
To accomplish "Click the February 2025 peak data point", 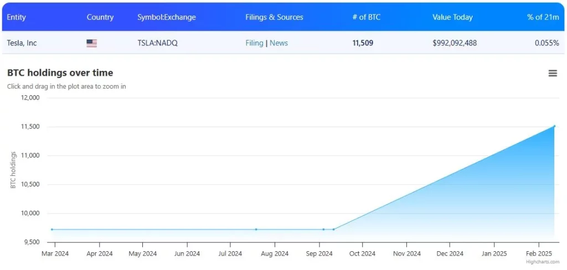I will [x=554, y=126].
